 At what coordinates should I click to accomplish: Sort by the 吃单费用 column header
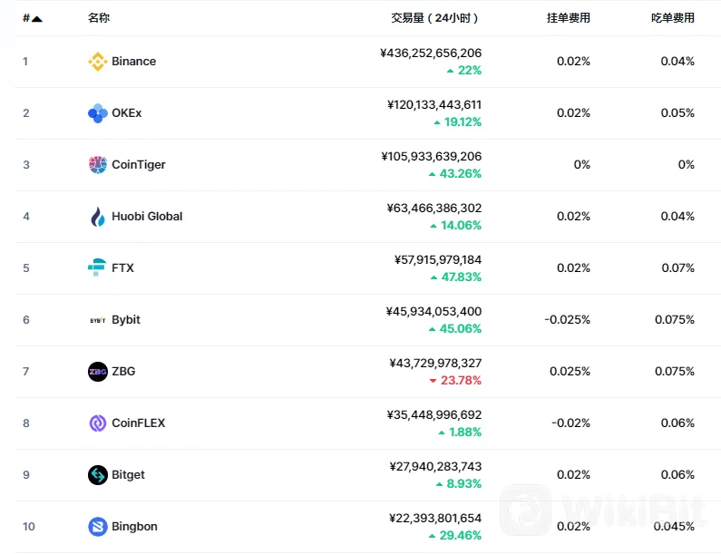click(x=673, y=18)
